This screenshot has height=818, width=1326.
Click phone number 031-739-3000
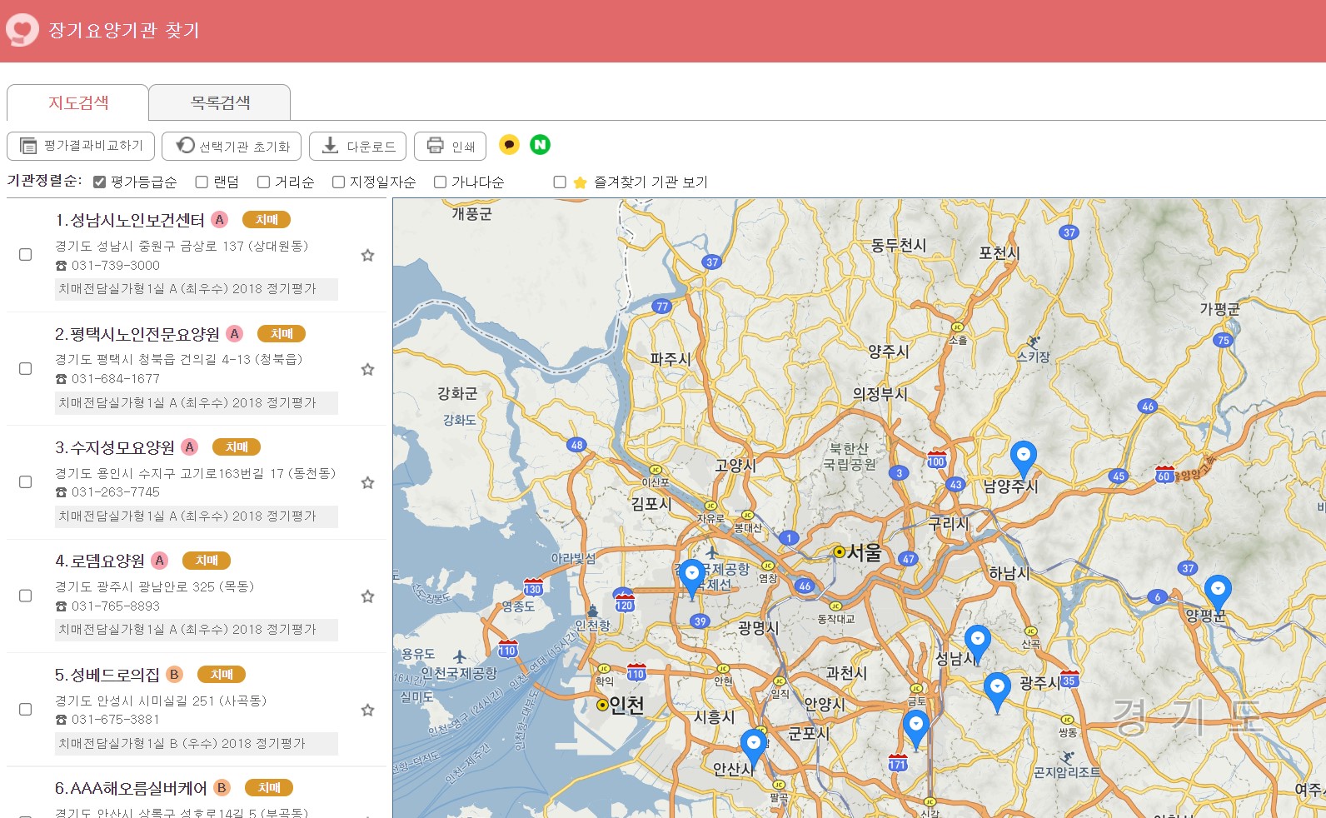116,266
